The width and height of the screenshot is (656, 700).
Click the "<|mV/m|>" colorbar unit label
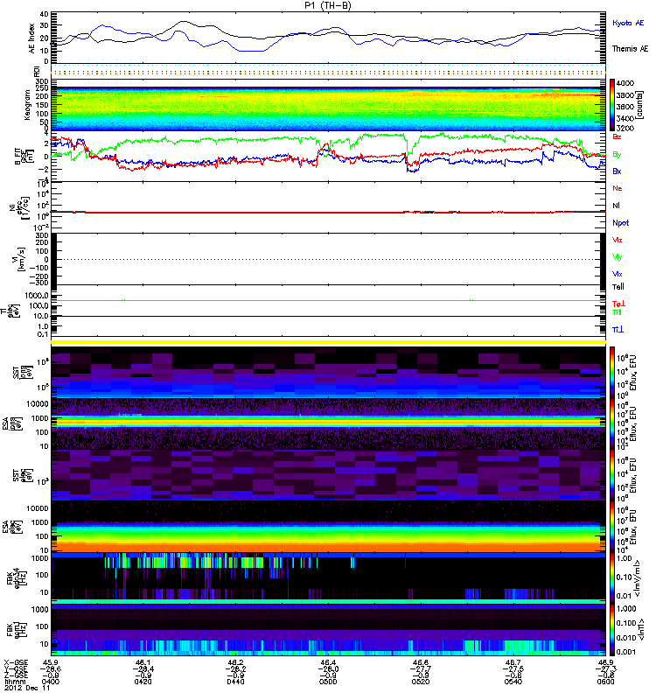[x=639, y=578]
